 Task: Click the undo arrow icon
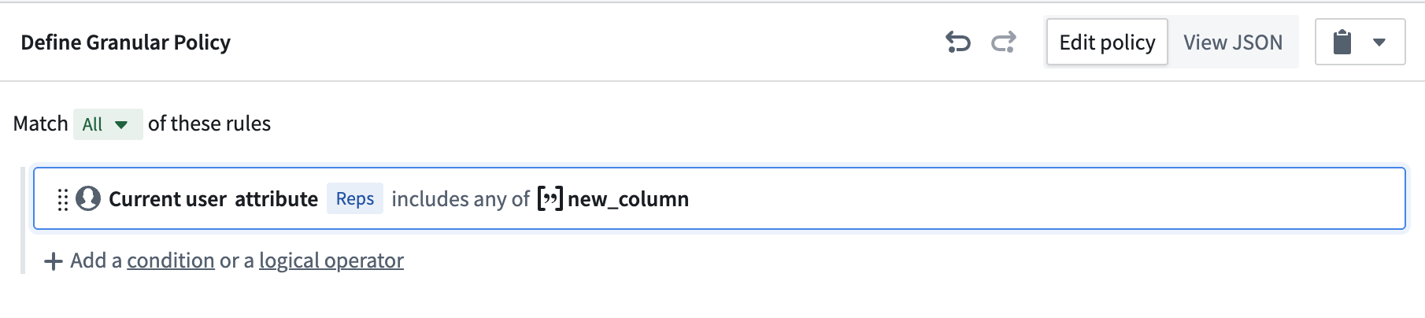957,42
